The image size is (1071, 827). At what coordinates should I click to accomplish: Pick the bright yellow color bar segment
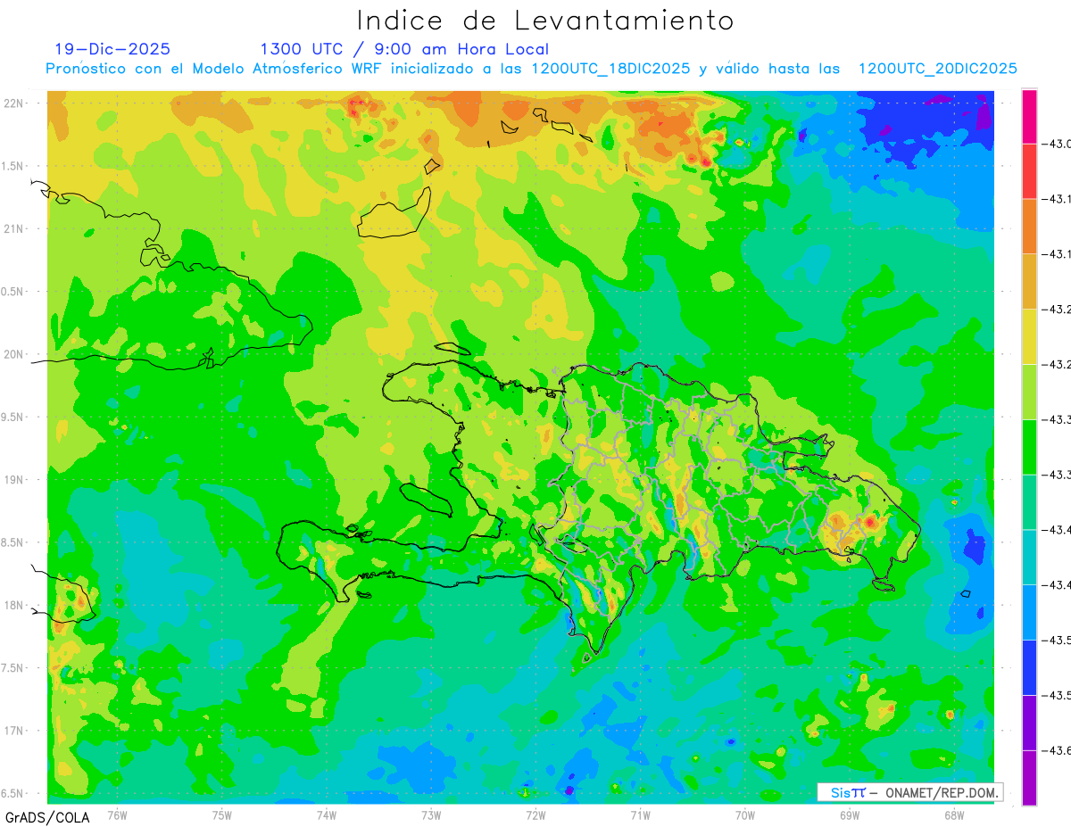(x=1029, y=336)
